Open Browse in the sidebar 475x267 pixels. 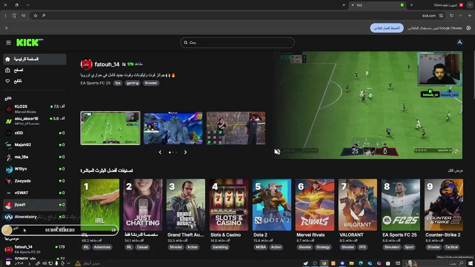(x=35, y=70)
